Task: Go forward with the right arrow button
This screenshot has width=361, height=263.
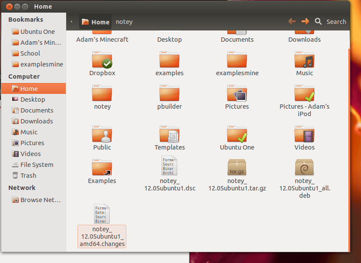Action: (305, 21)
